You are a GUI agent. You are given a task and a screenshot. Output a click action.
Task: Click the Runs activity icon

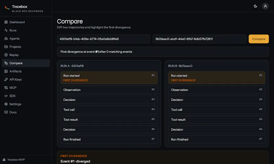(6, 30)
